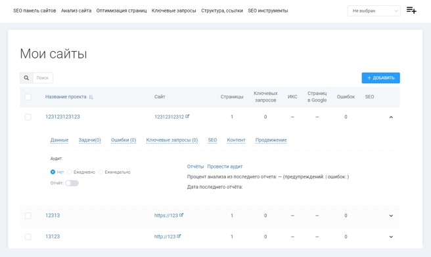
Task: Click the Ошибок column header
Action: pyautogui.click(x=346, y=97)
